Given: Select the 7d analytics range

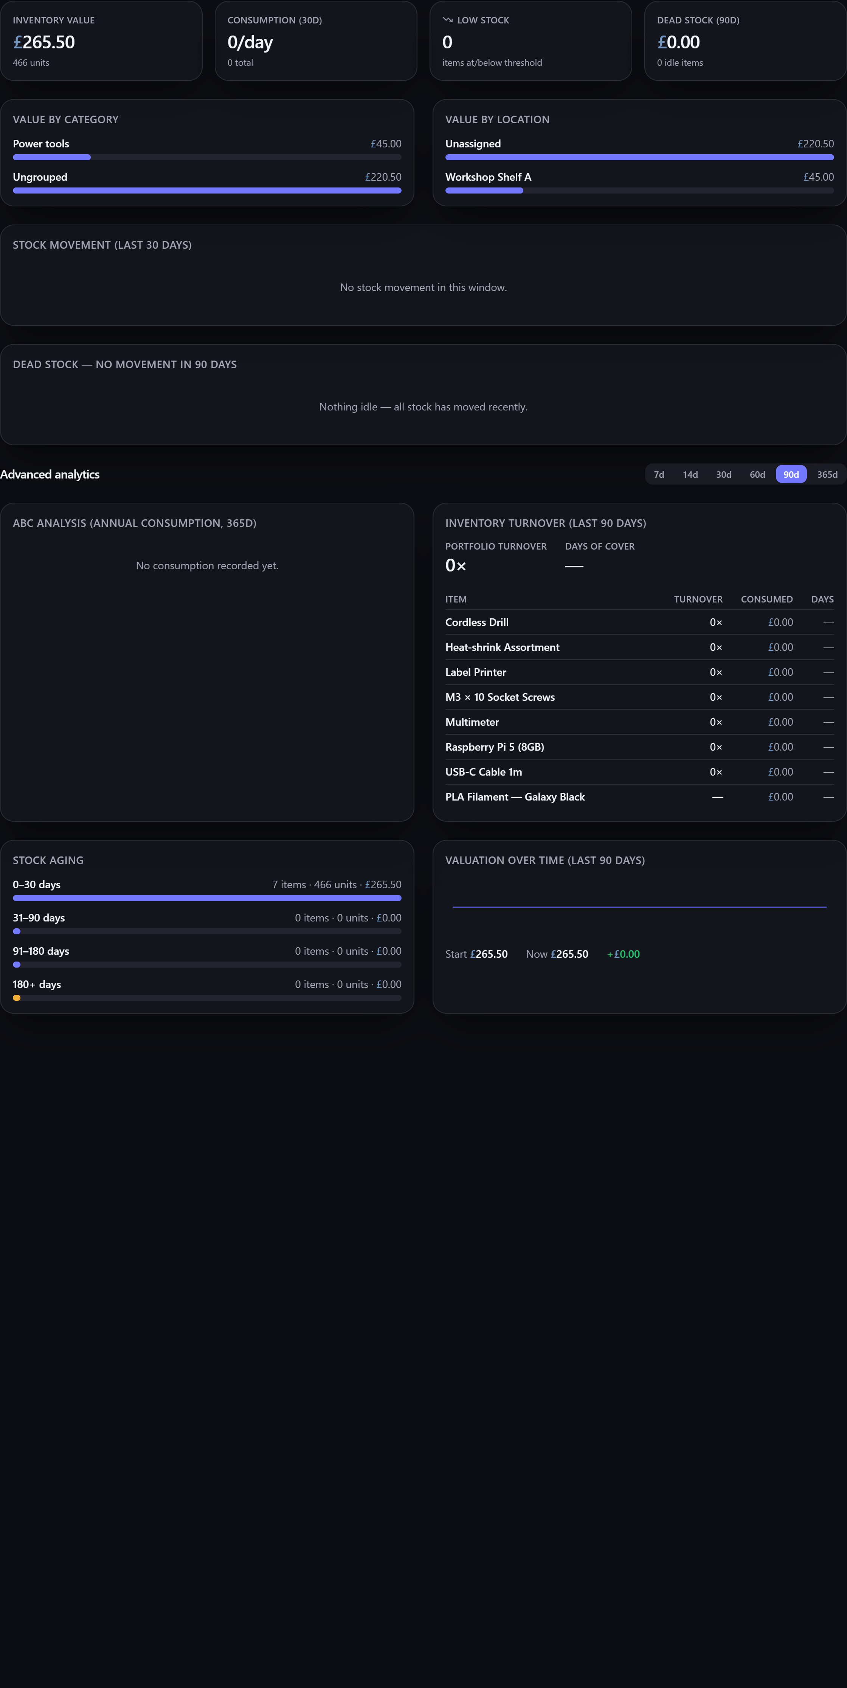Looking at the screenshot, I should [659, 474].
